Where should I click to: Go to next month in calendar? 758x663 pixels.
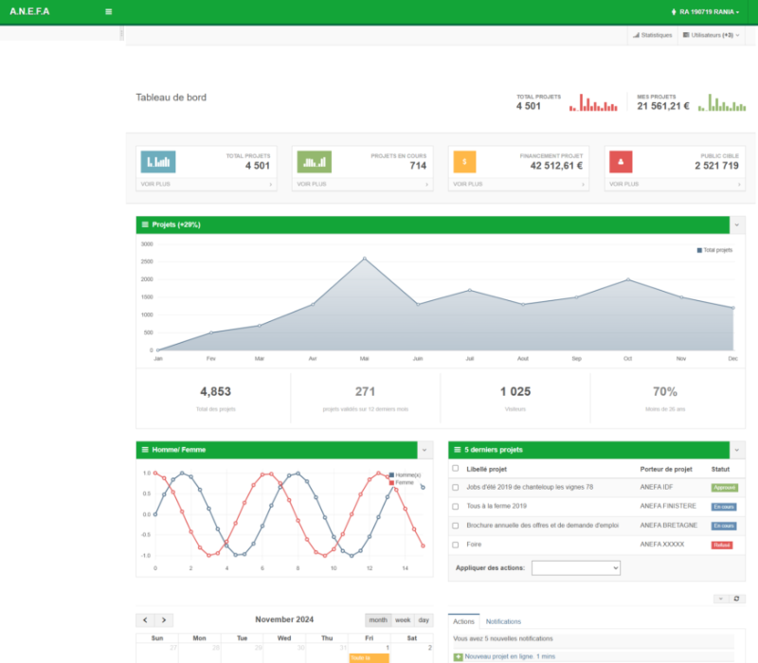point(165,619)
